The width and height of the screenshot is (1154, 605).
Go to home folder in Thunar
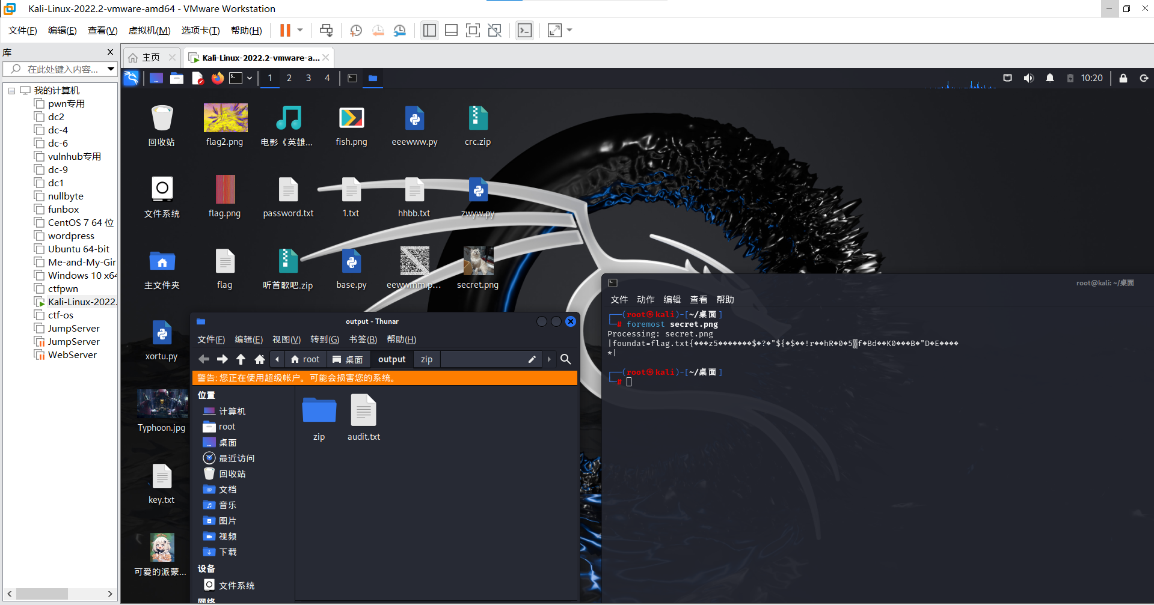tap(260, 359)
